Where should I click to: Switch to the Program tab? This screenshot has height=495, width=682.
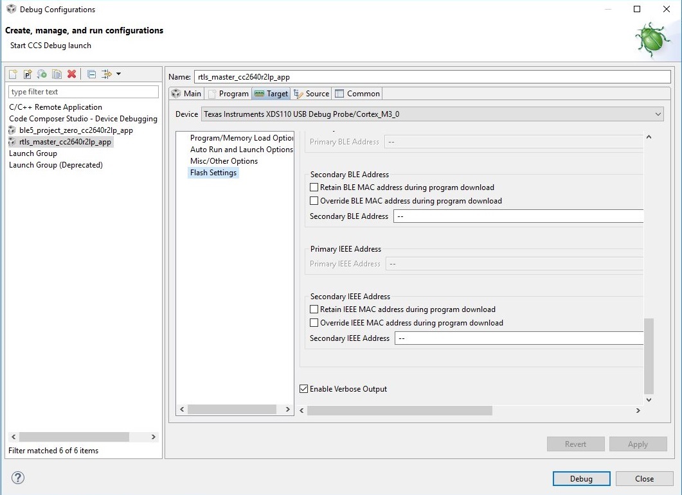pos(228,94)
